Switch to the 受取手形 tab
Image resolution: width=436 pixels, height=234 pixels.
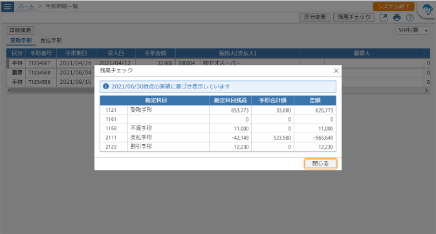click(21, 41)
